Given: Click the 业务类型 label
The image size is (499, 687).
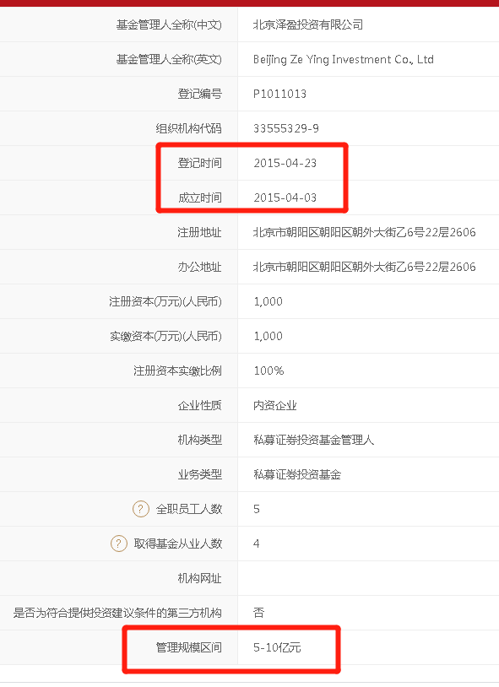Looking at the screenshot, I should [x=200, y=474].
